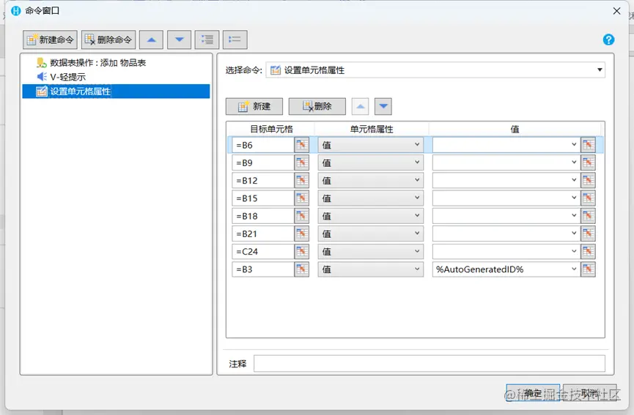This screenshot has height=415, width=634.
Task: Click the =C24 target cell field
Action: click(x=263, y=252)
